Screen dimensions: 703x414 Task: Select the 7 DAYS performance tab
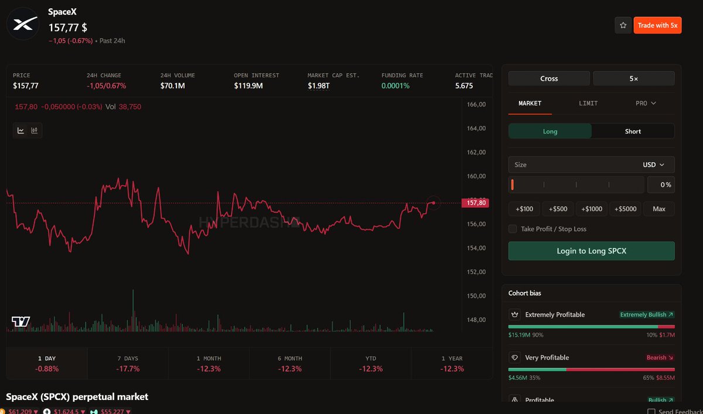(128, 364)
